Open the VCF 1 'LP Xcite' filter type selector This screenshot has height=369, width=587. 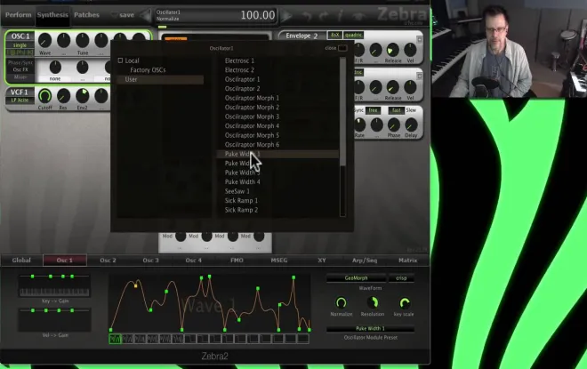[x=20, y=100]
